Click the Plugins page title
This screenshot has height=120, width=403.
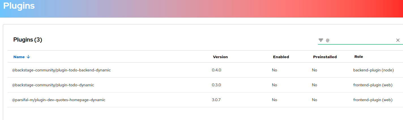[x=19, y=6]
